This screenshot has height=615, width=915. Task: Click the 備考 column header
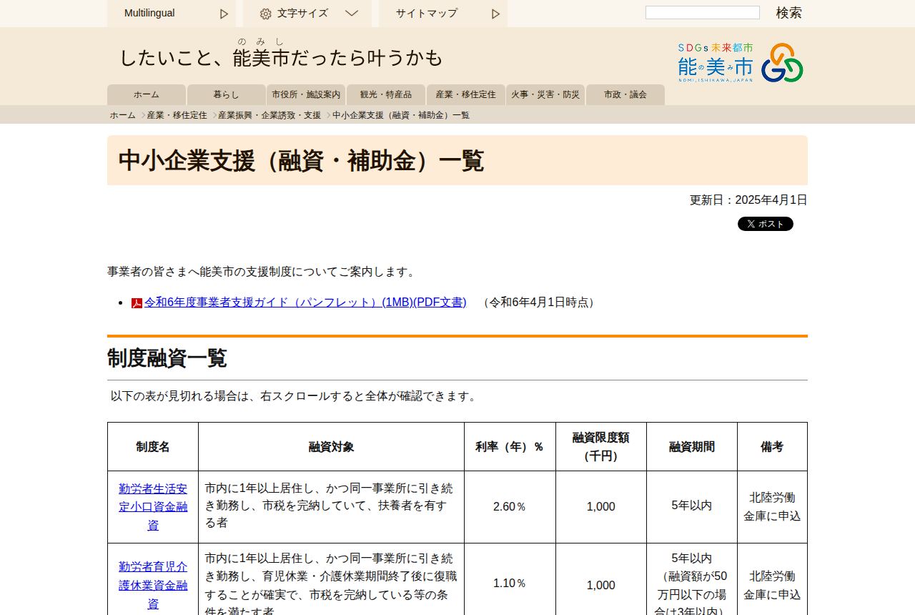[772, 447]
